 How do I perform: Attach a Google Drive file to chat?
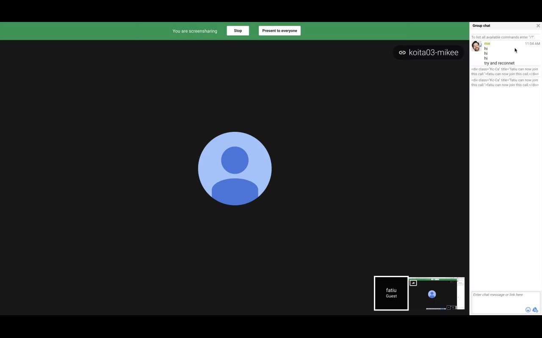click(x=535, y=310)
